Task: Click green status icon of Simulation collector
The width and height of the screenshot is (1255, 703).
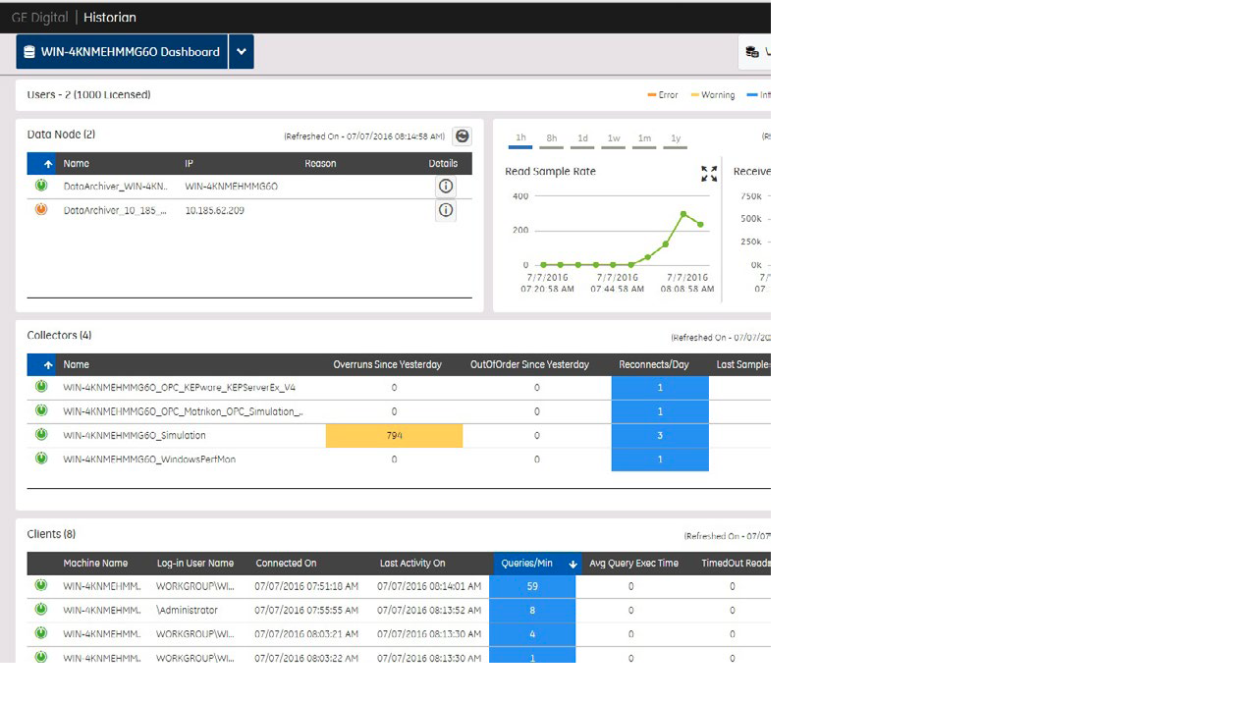Action: (x=41, y=435)
